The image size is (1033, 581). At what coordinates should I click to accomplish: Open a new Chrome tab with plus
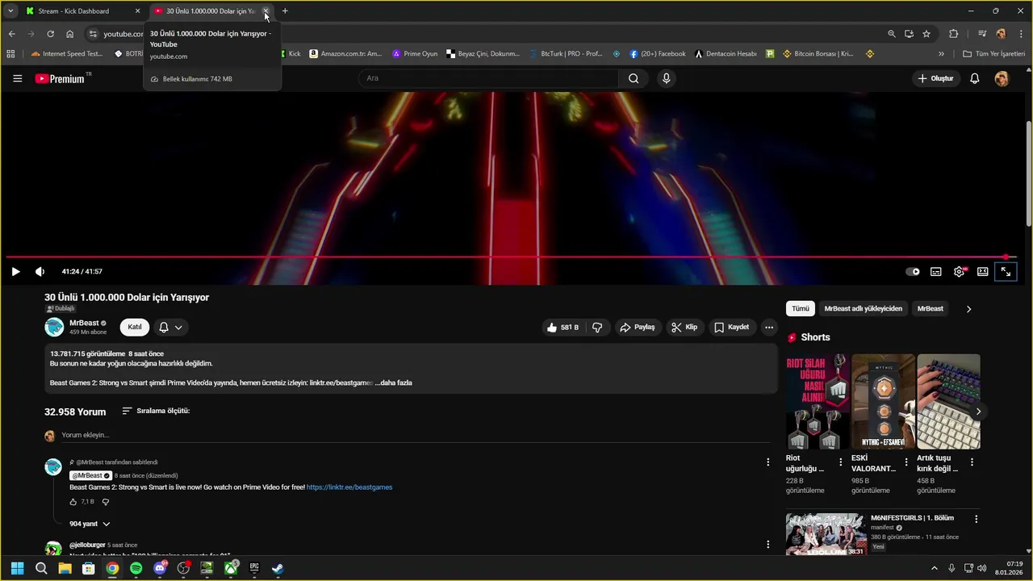285,11
